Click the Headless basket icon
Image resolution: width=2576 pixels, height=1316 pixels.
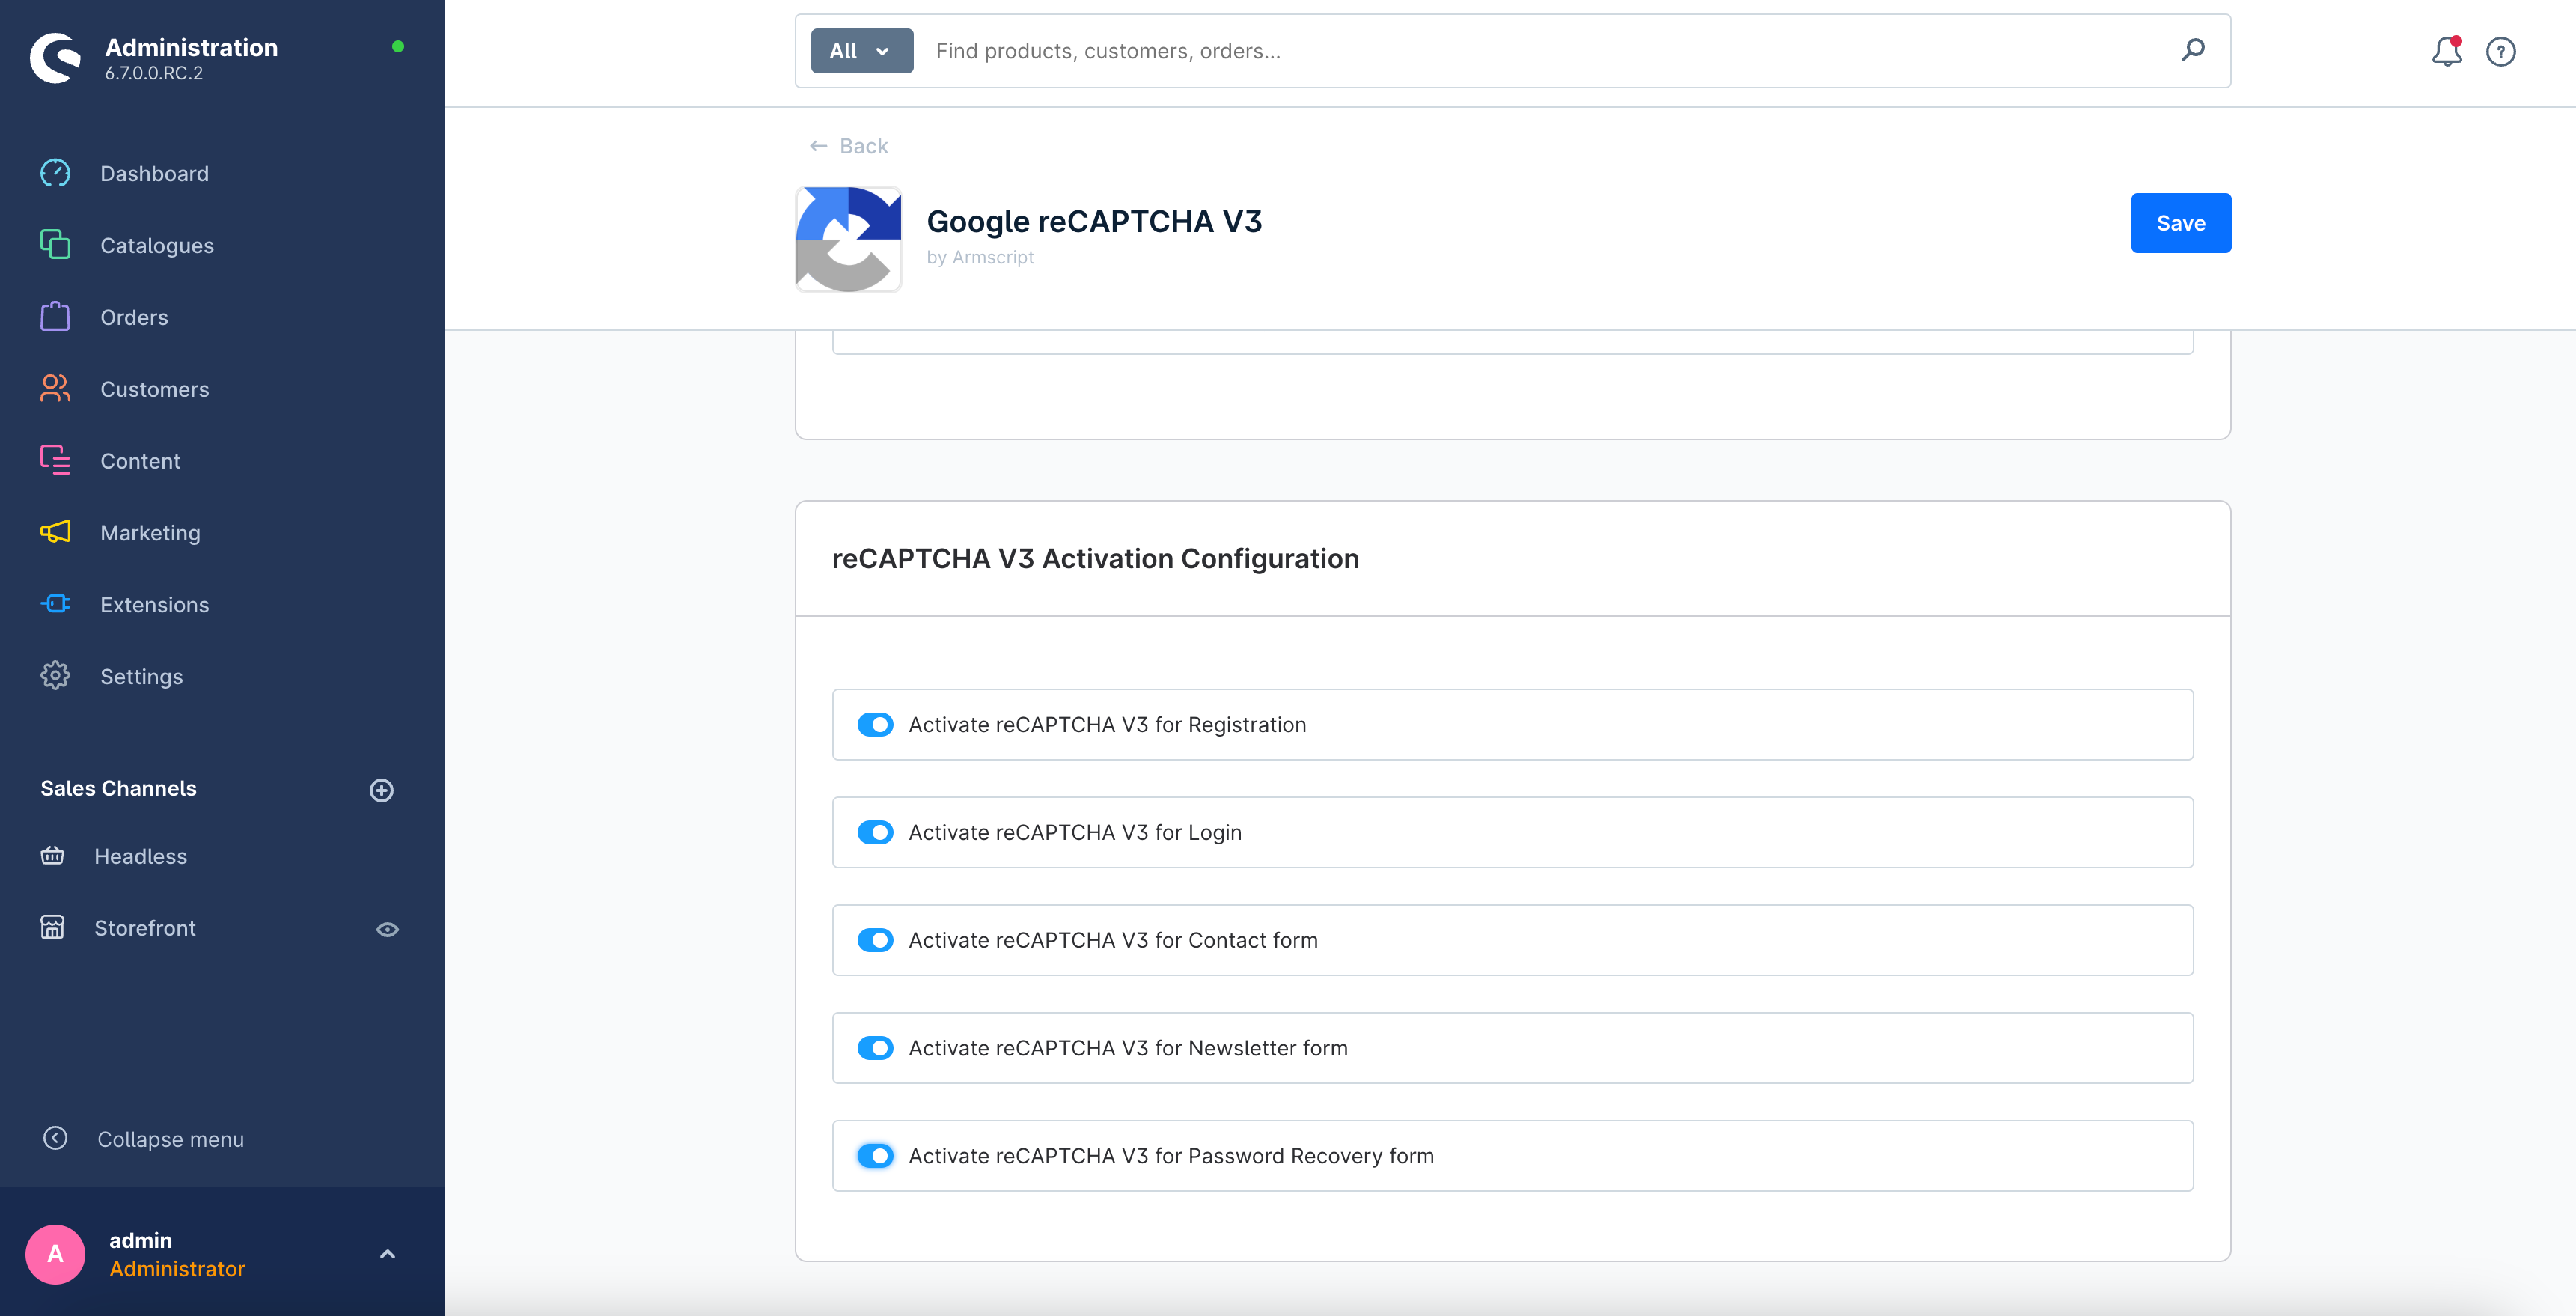(x=52, y=856)
